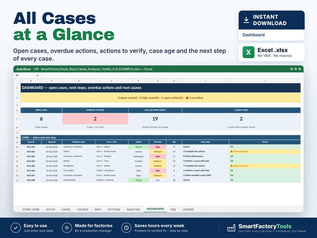Open the START_HERE sheet tab
This screenshot has height=238, width=317.
(31, 210)
